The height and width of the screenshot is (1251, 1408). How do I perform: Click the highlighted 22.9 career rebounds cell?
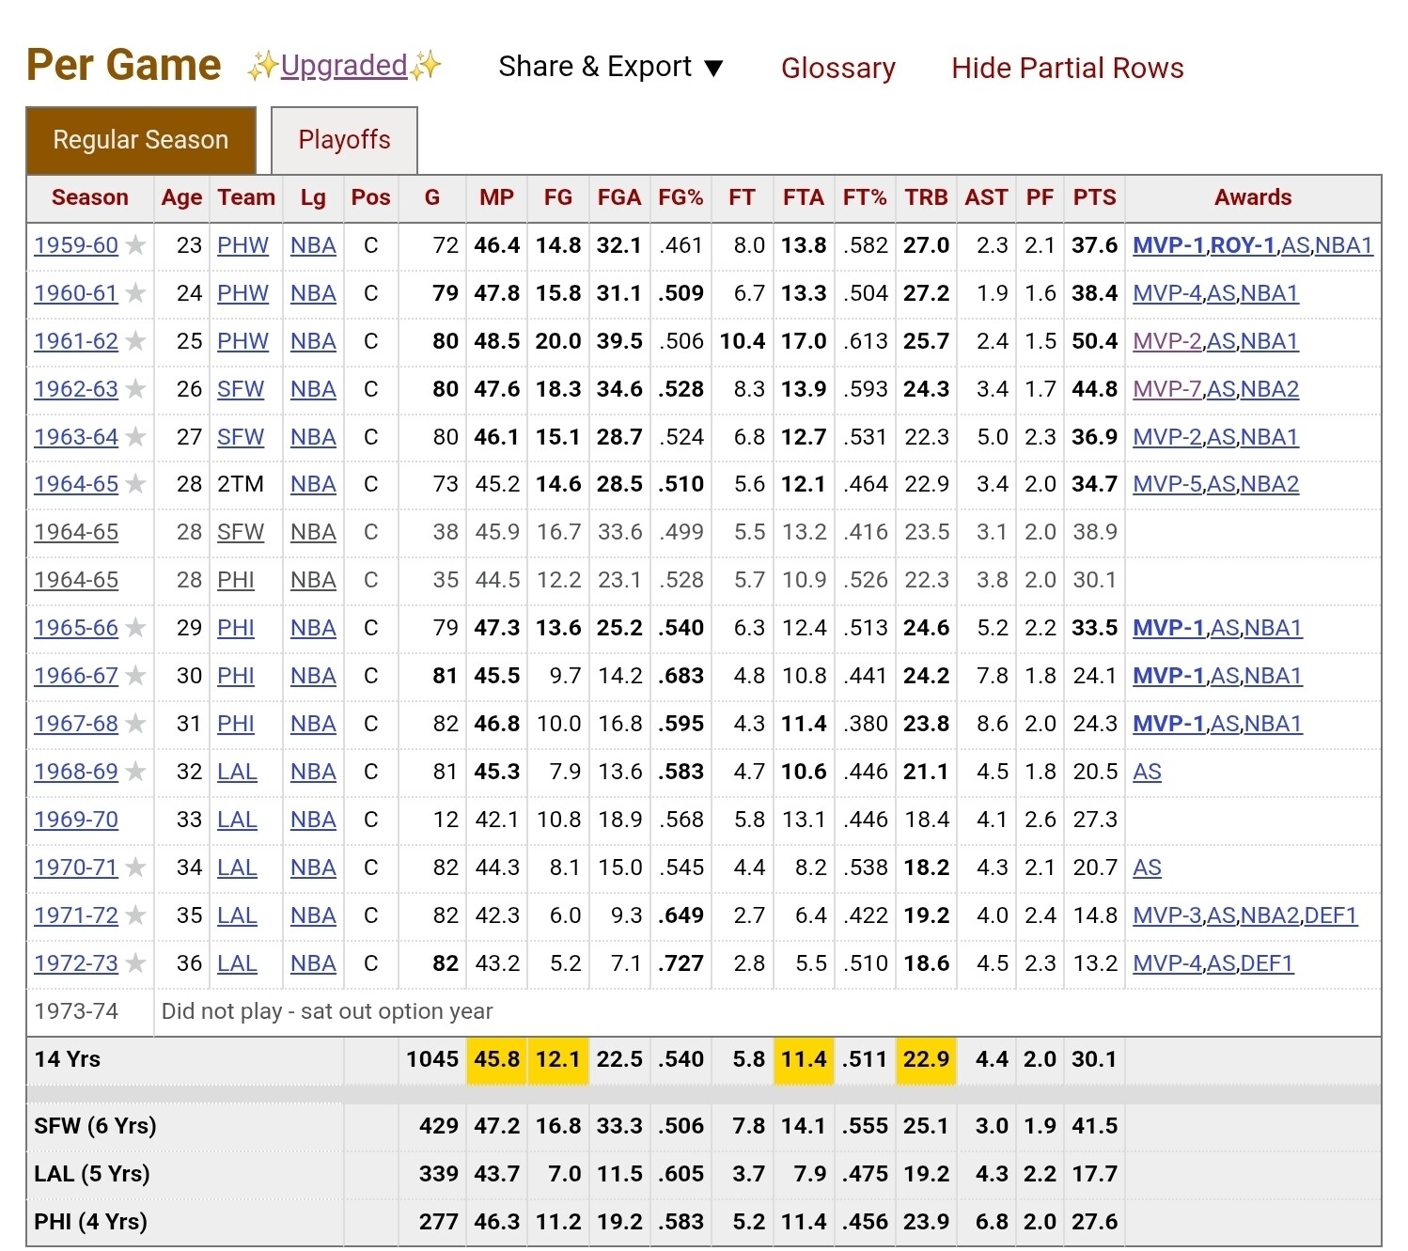[x=927, y=1060]
